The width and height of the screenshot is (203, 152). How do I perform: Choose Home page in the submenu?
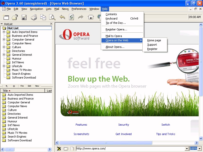(154, 40)
